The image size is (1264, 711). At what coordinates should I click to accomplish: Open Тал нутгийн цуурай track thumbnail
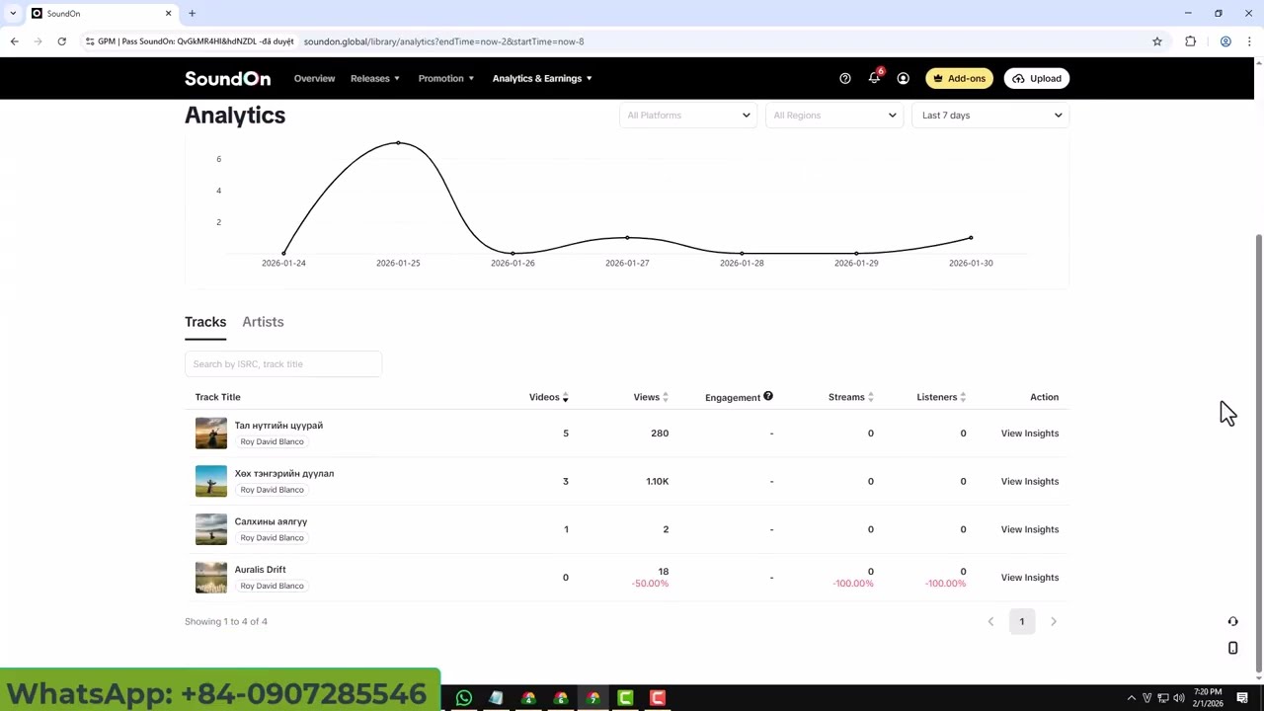click(x=211, y=434)
